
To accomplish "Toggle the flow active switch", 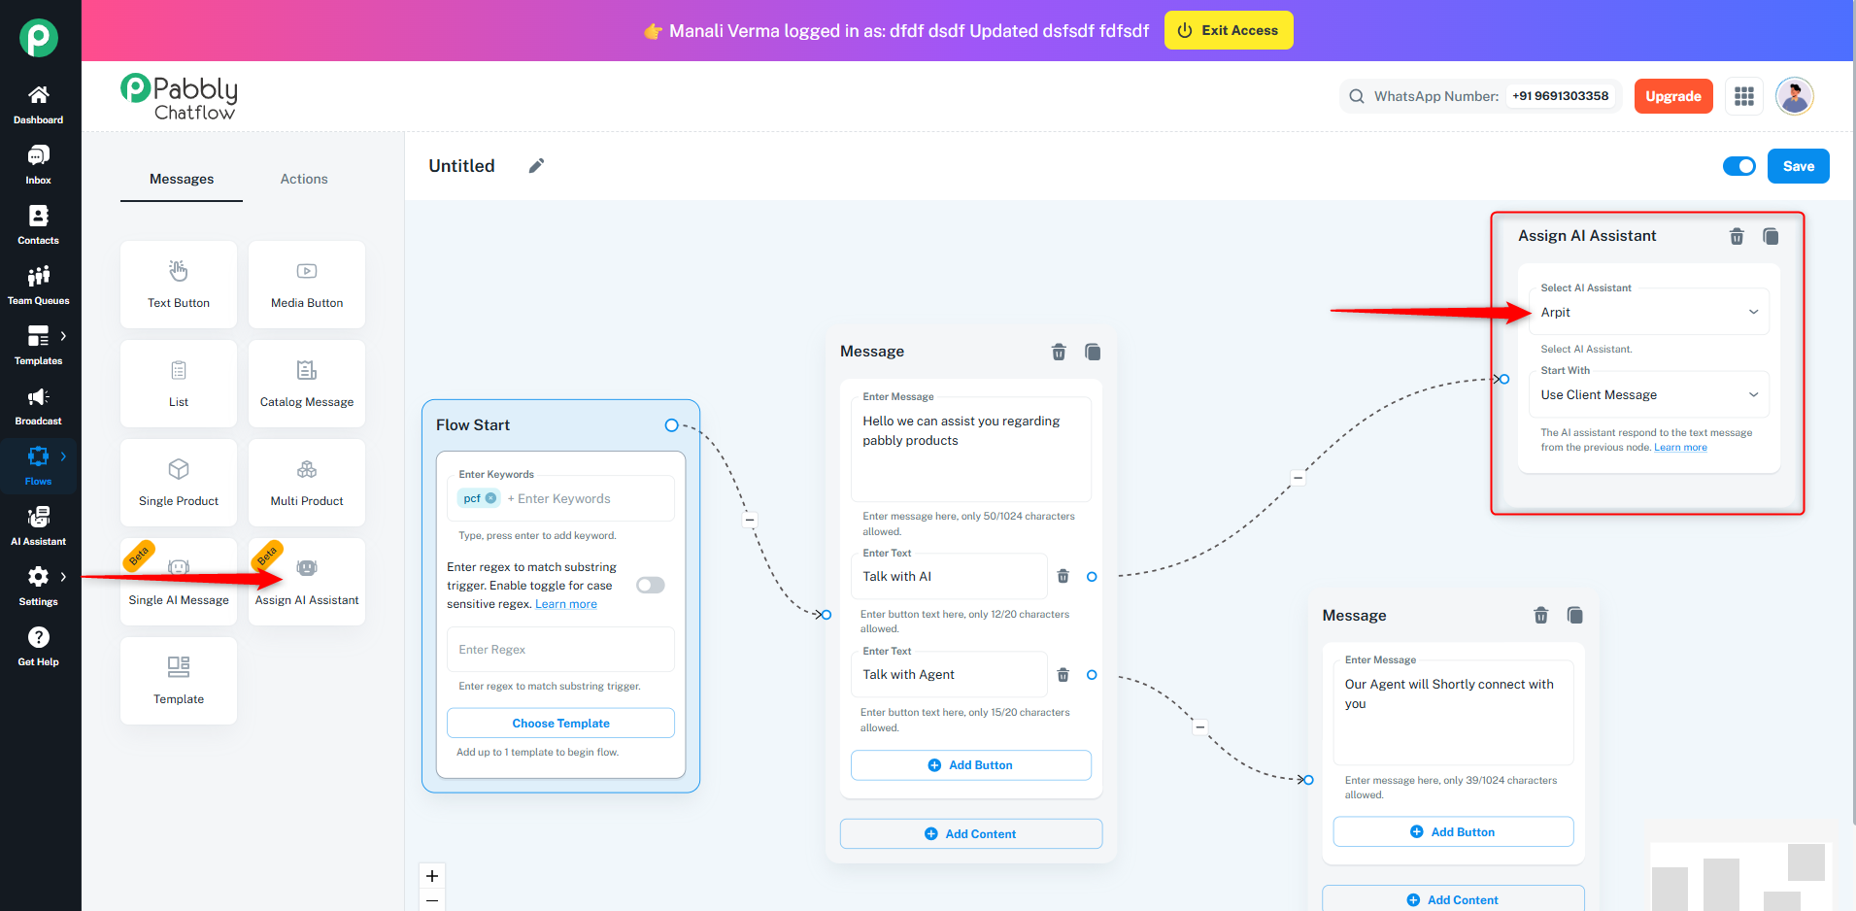I will (1738, 166).
